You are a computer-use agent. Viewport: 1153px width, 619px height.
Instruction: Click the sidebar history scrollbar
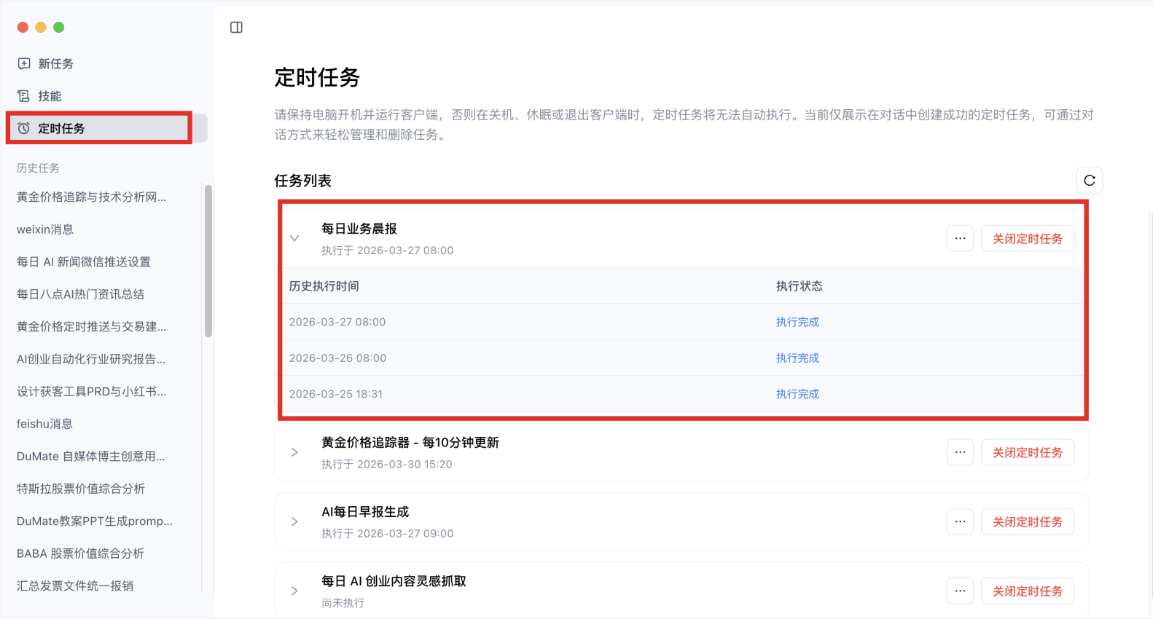click(208, 261)
